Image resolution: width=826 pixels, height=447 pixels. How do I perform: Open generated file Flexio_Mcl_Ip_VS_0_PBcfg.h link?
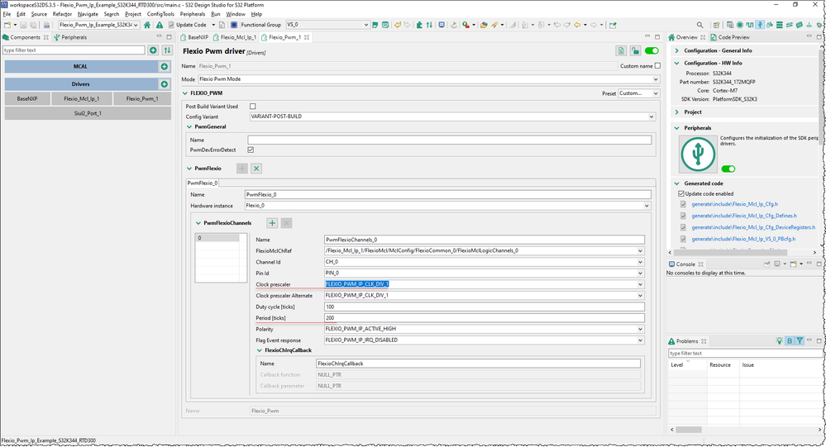point(743,239)
